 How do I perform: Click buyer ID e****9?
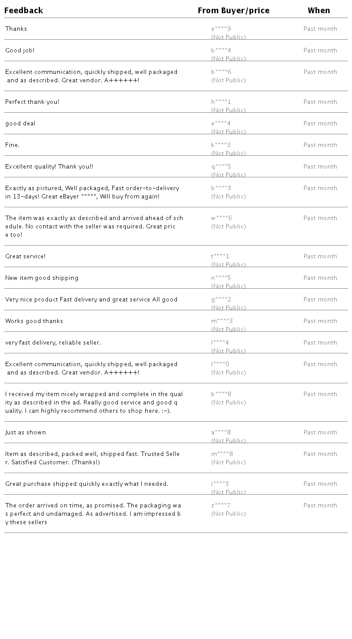pyautogui.click(x=221, y=29)
